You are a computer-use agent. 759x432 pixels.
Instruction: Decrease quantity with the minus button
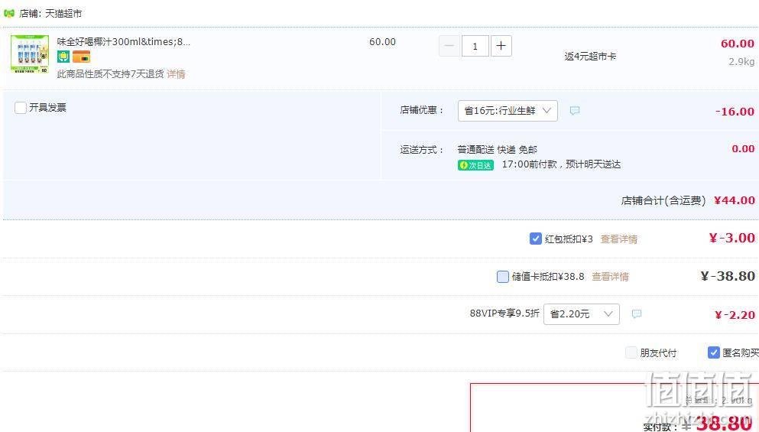pyautogui.click(x=449, y=46)
